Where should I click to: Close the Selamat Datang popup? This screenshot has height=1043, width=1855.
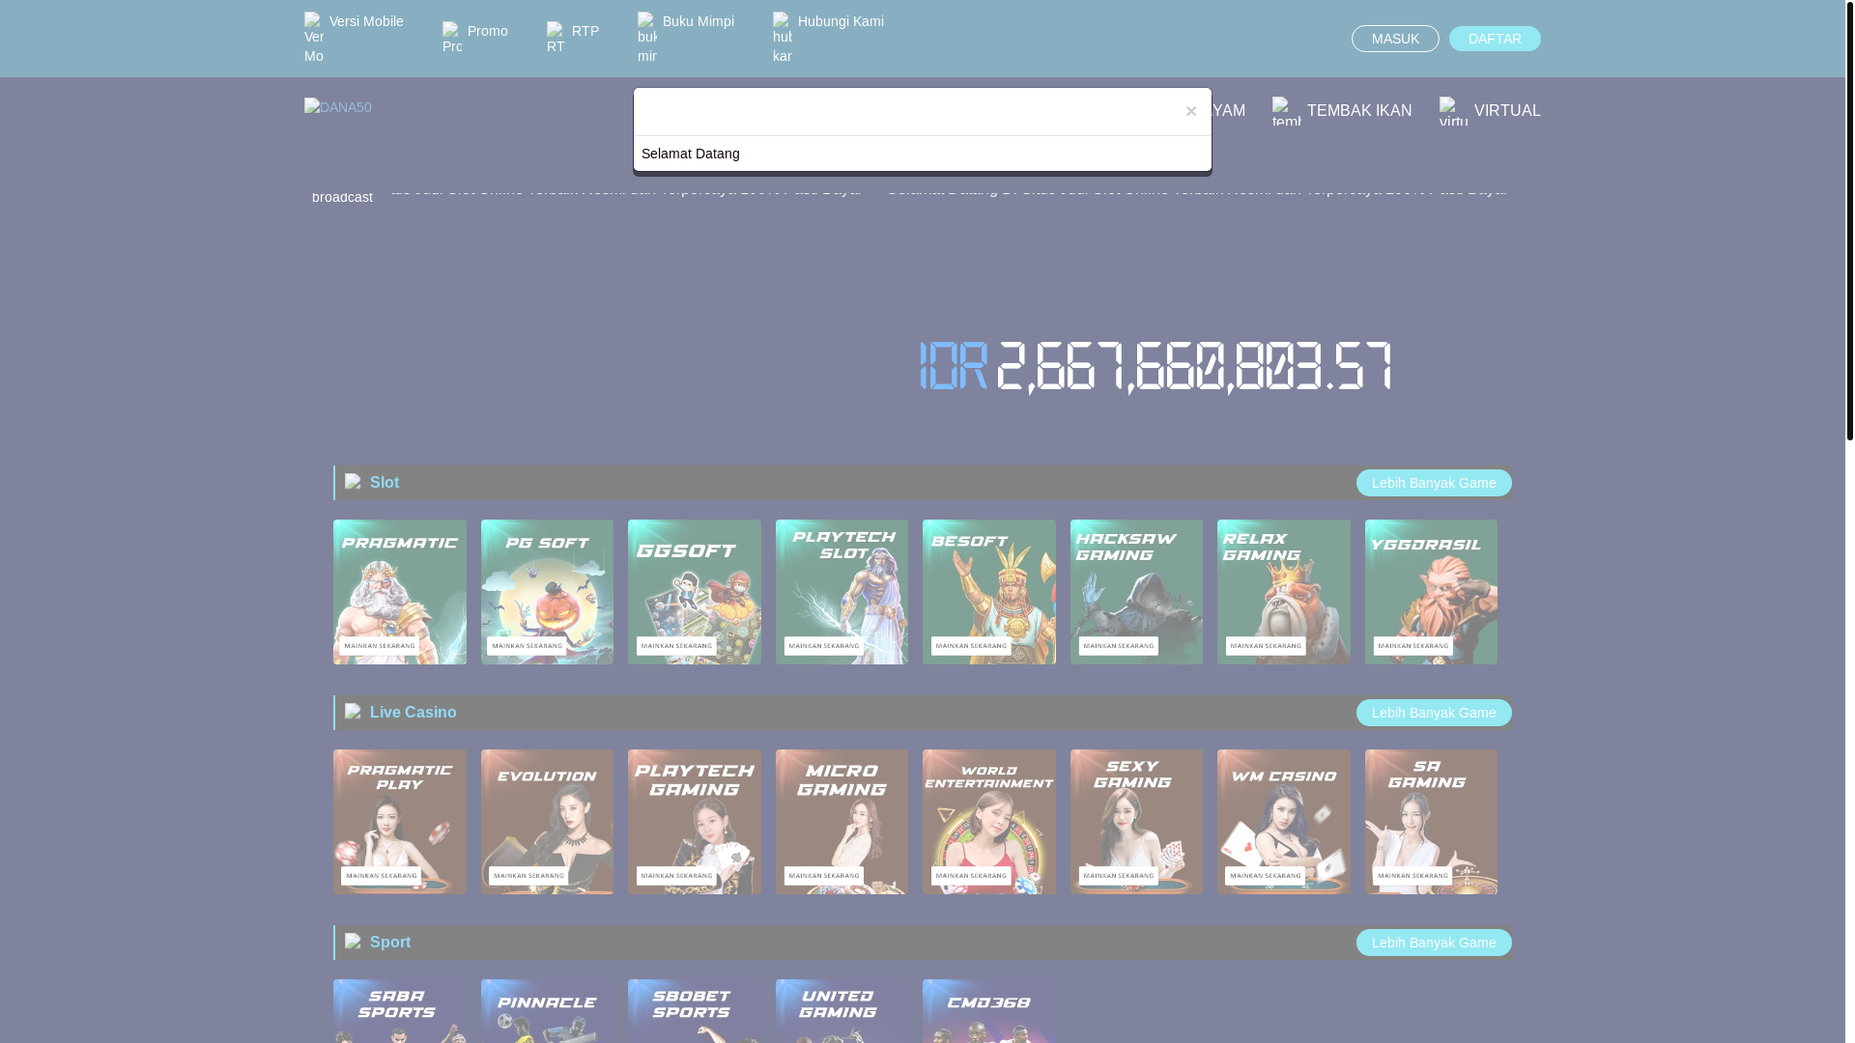point(1190,111)
